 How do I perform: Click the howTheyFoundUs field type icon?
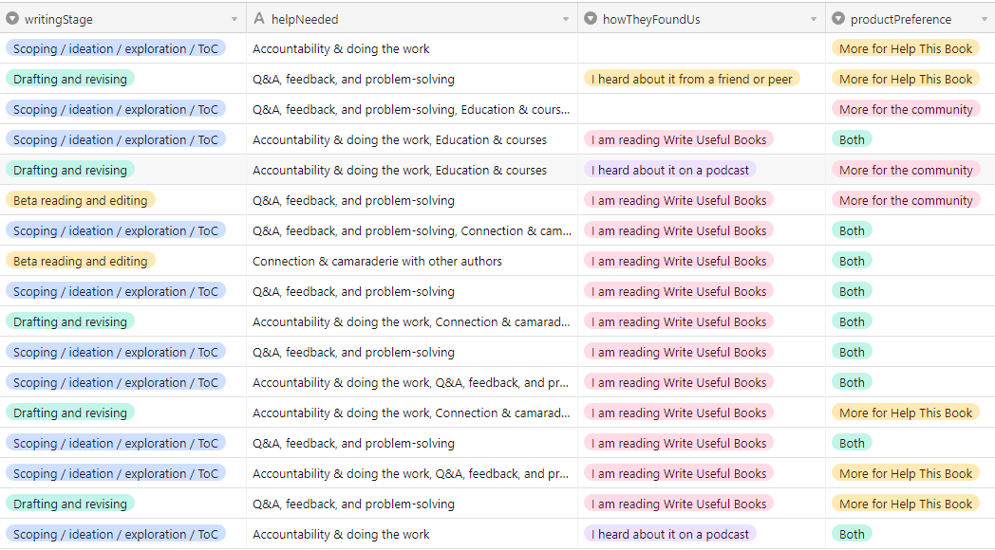(591, 19)
